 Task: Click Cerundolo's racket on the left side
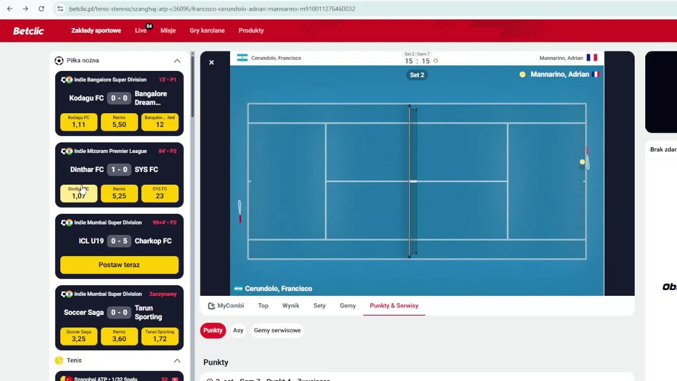(240, 211)
